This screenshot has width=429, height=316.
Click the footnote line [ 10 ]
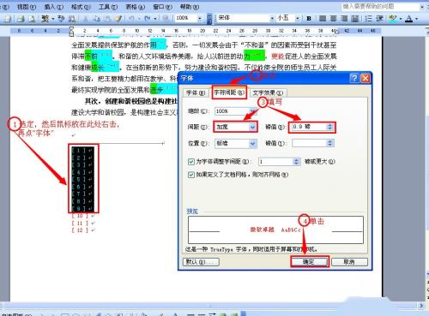click(x=80, y=216)
